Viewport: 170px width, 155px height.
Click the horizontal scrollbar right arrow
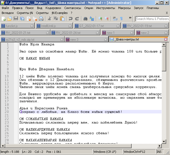tap(160, 146)
